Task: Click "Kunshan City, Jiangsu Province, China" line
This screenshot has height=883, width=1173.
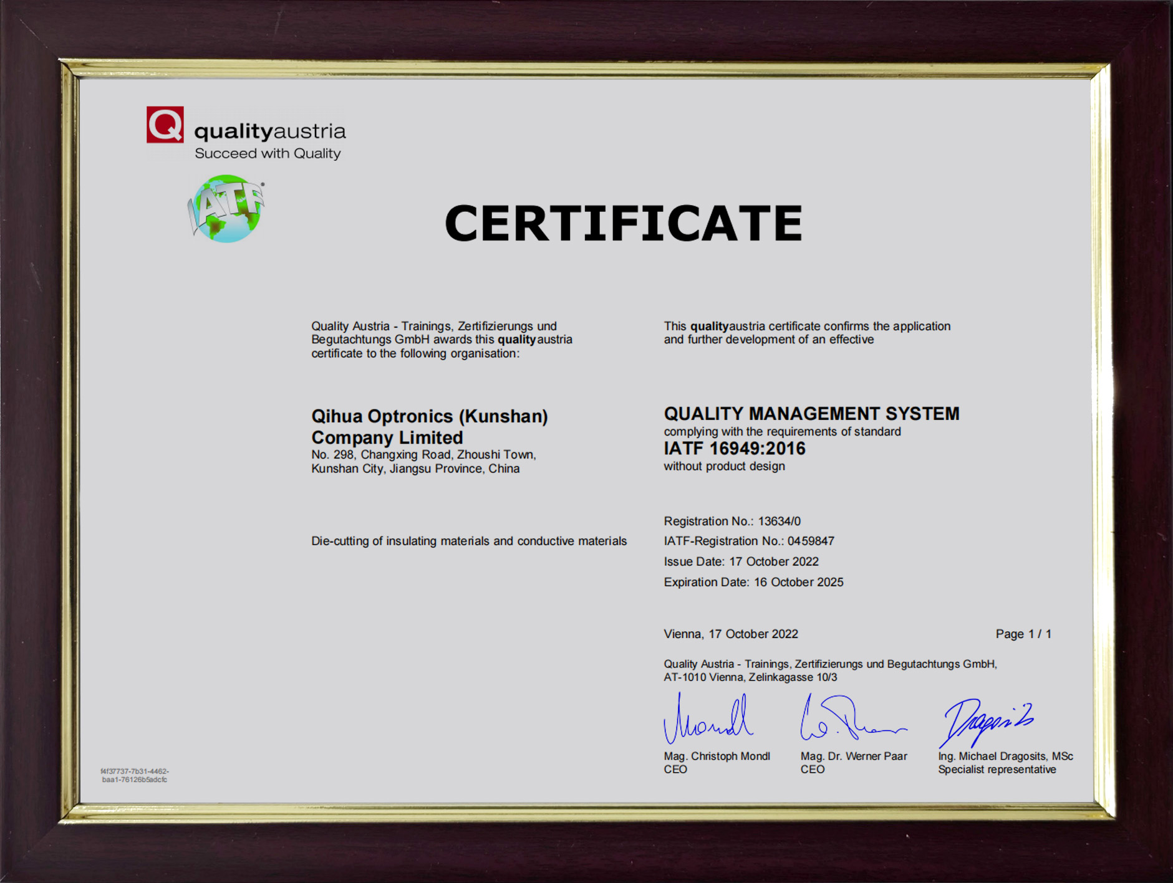Action: (415, 469)
